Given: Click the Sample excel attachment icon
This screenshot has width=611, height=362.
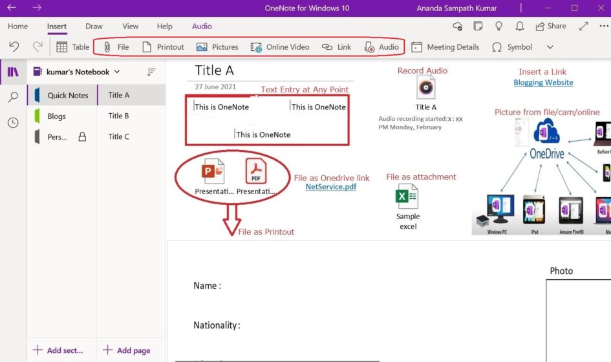Looking at the screenshot, I should click(x=407, y=197).
